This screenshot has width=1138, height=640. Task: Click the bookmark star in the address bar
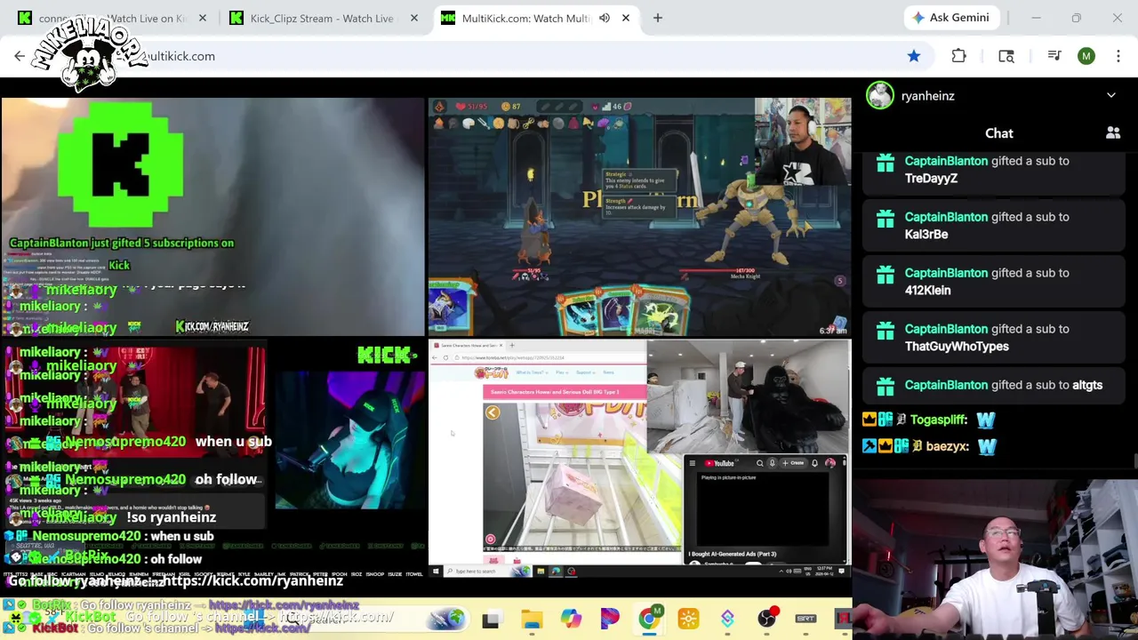pyautogui.click(x=914, y=56)
